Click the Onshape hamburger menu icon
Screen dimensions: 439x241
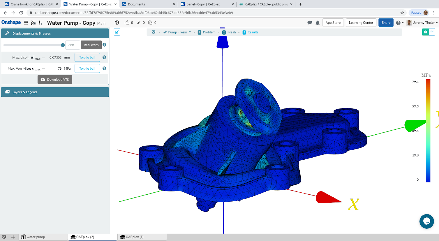(26, 23)
